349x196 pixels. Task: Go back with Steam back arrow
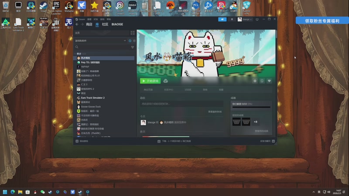pyautogui.click(x=77, y=24)
